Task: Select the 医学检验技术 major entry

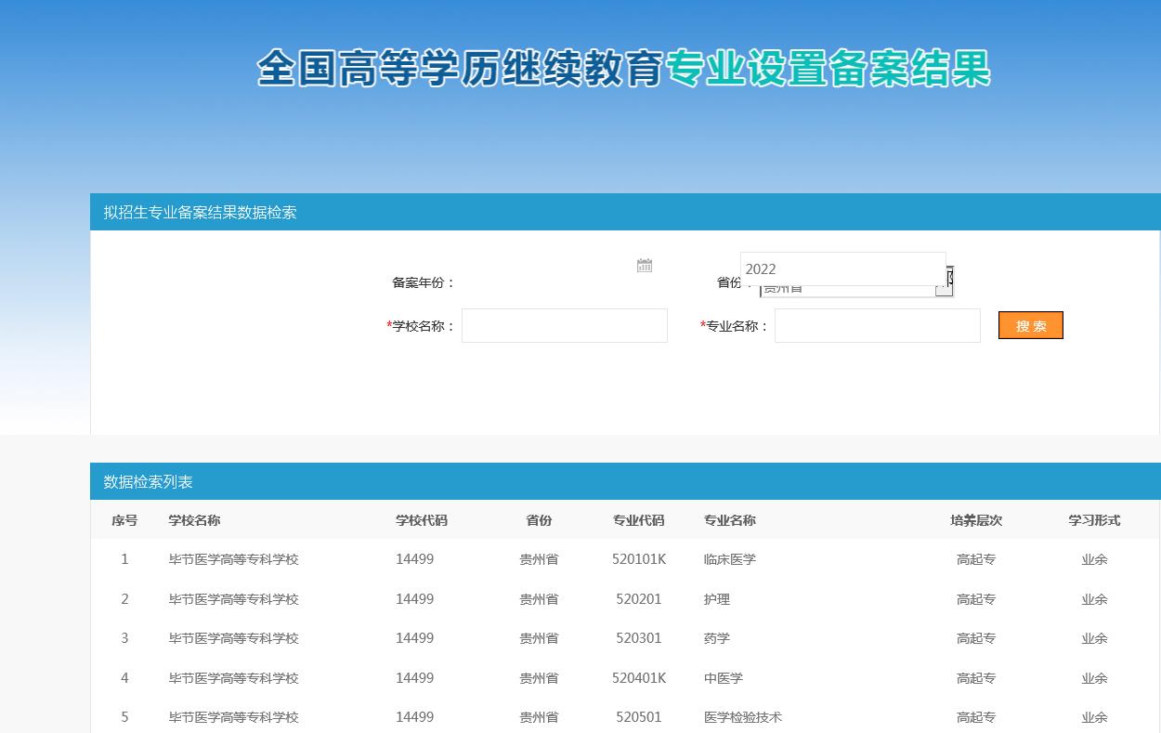Action: [742, 717]
